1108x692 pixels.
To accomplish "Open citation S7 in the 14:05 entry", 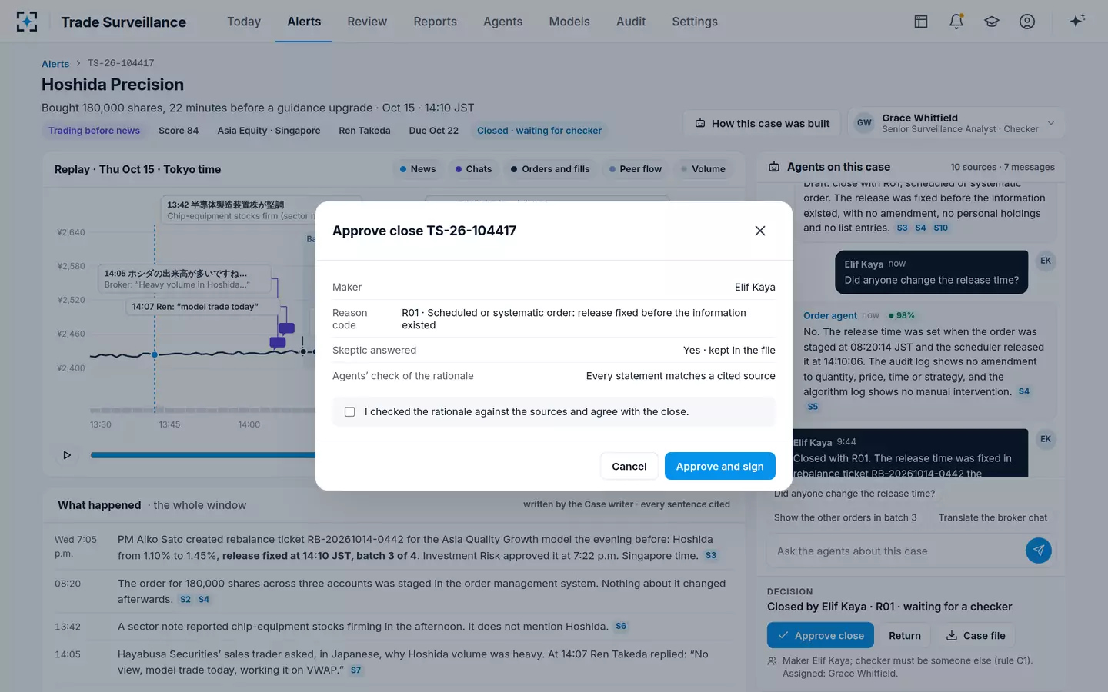I will tap(355, 670).
